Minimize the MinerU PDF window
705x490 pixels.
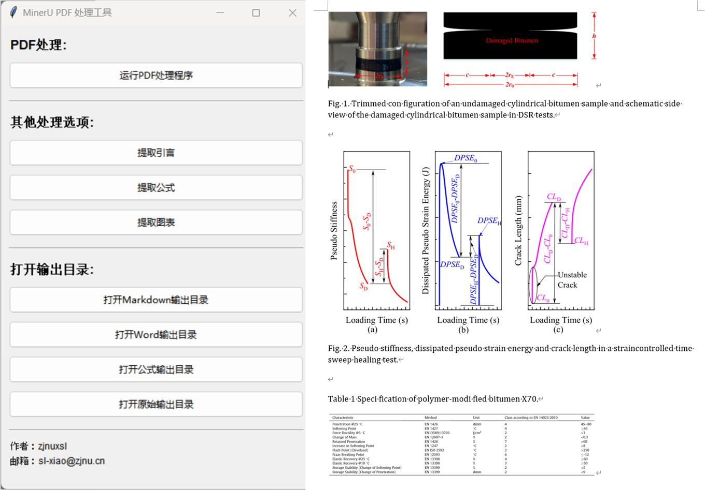coord(220,12)
